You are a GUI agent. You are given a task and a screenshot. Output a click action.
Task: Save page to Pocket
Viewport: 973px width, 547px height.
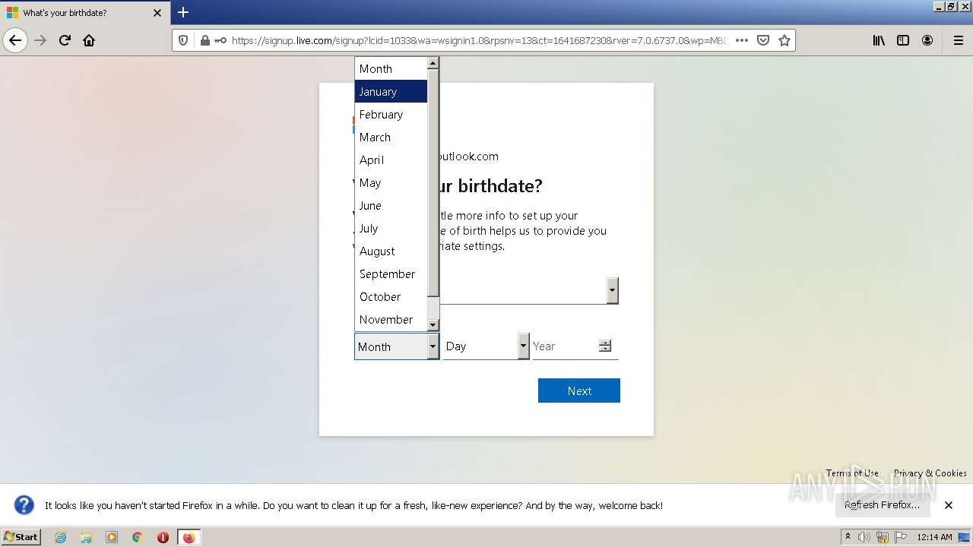(x=763, y=40)
